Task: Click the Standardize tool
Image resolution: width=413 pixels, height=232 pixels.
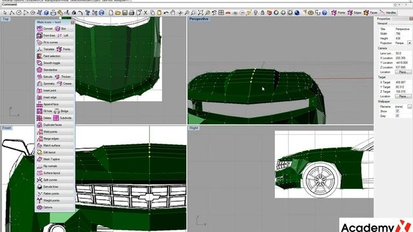Action: [47, 70]
